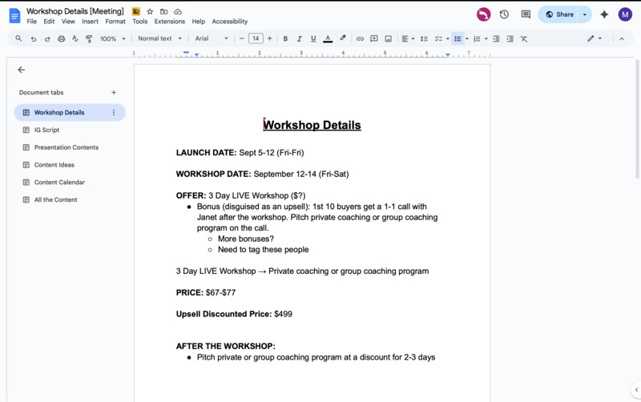Viewport: 641px width, 402px height.
Task: Toggle the bulleted list
Action: pos(458,38)
